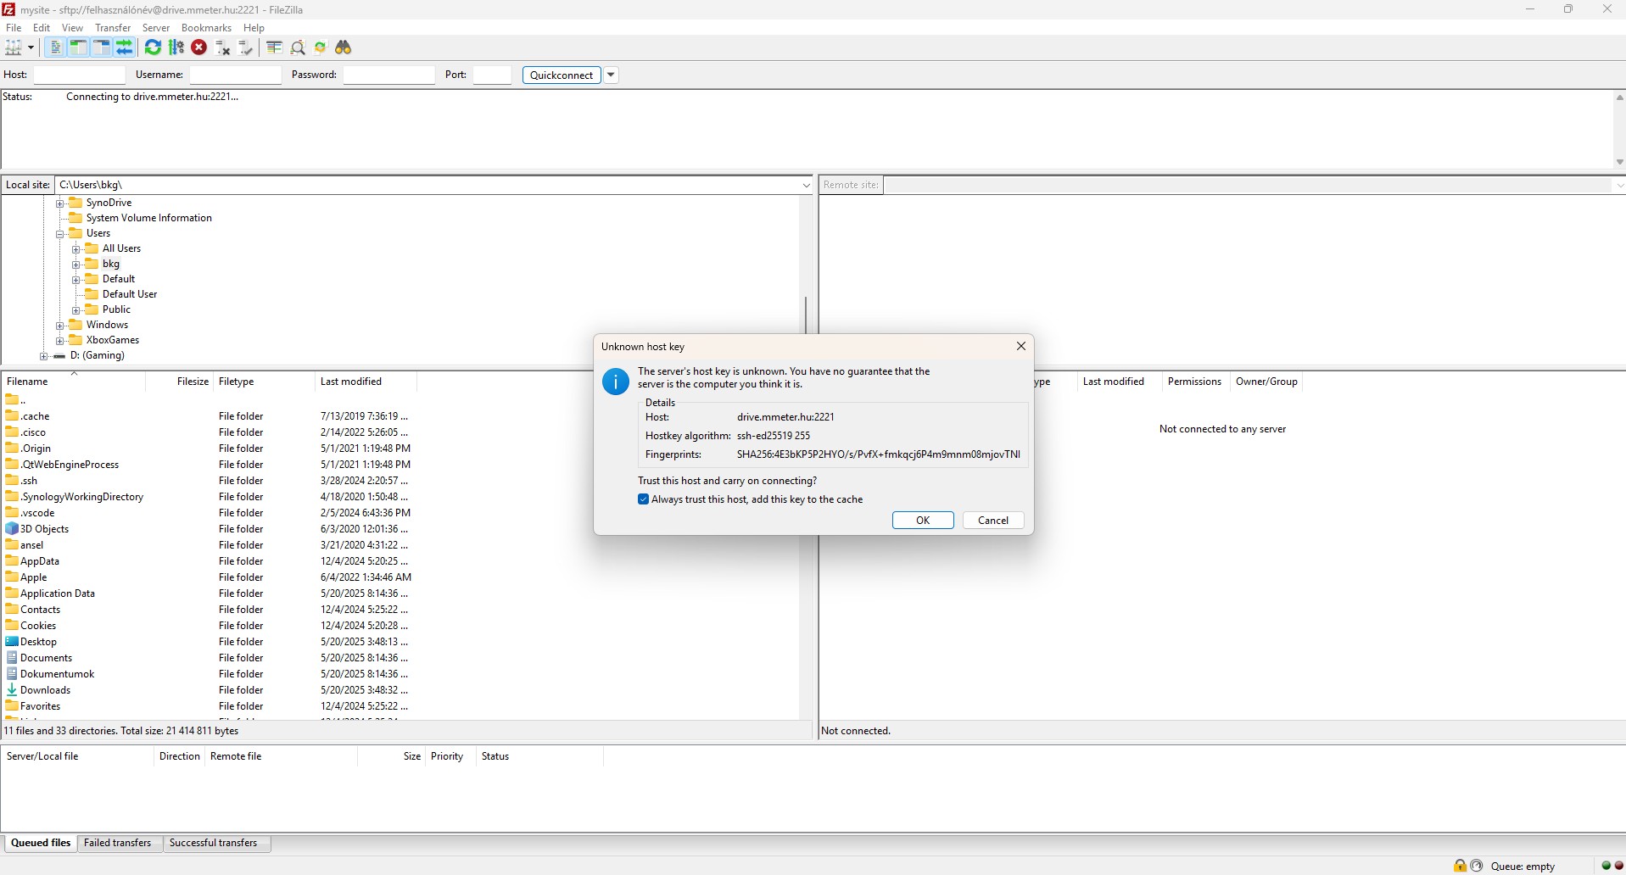The height and width of the screenshot is (875, 1626).
Task: Click the message log scroll down arrow
Action: [1619, 162]
